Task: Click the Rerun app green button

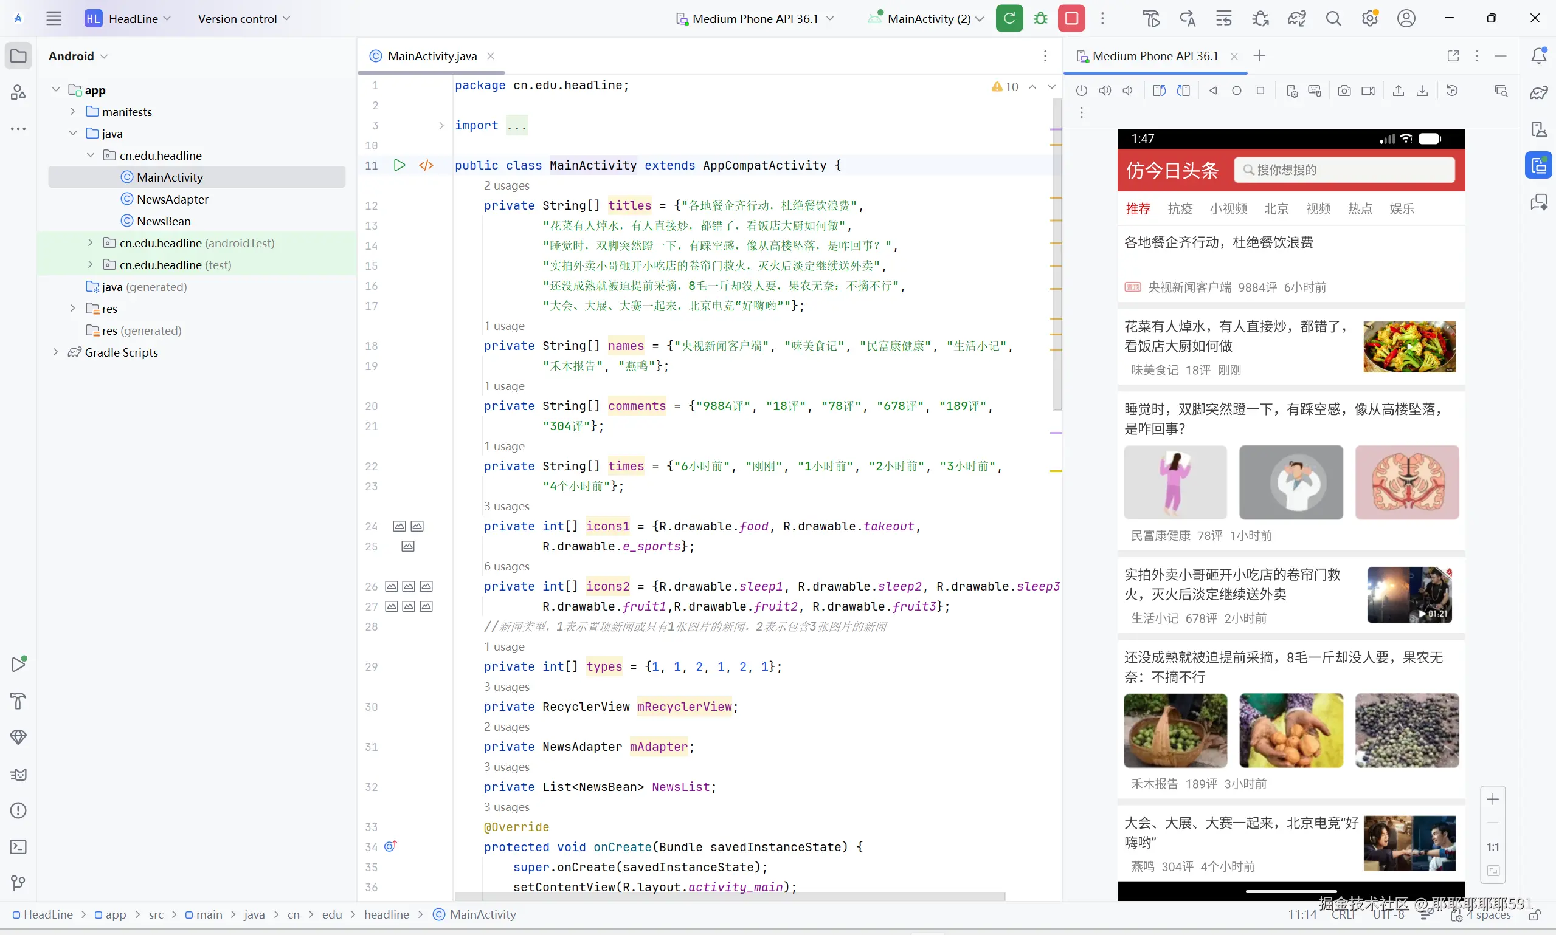Action: [x=1009, y=18]
